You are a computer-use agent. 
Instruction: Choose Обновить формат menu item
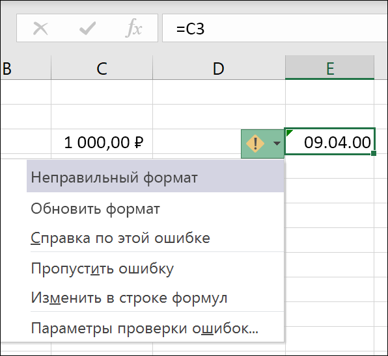[x=155, y=209]
